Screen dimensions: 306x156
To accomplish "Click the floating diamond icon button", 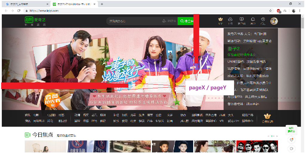I will 291,140.
